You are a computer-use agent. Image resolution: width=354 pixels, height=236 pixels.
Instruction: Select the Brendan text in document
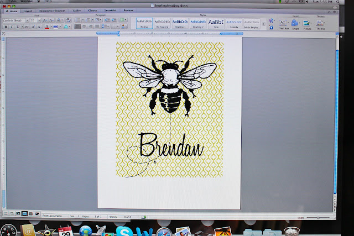click(x=171, y=145)
